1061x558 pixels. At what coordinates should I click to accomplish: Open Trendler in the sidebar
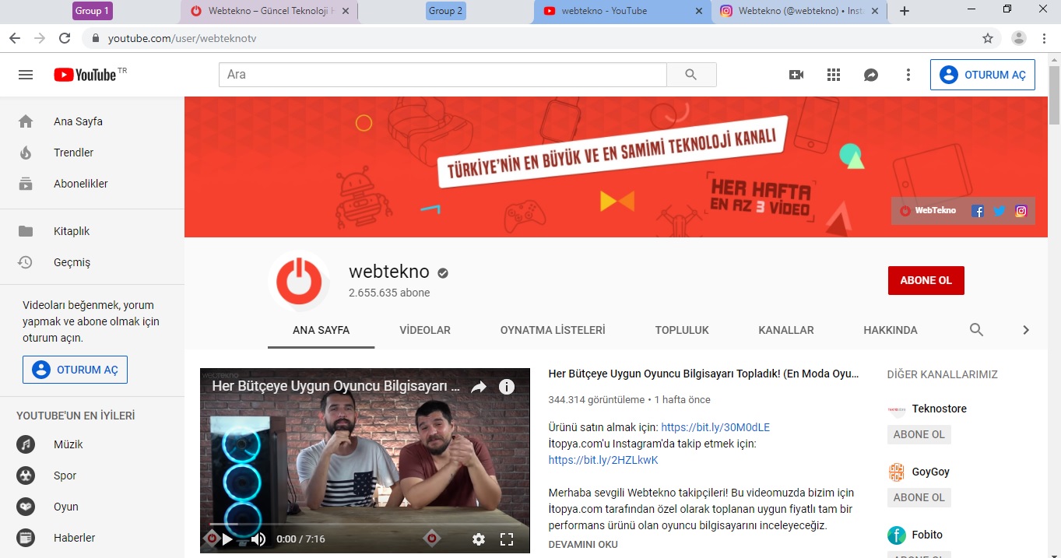pyautogui.click(x=92, y=153)
